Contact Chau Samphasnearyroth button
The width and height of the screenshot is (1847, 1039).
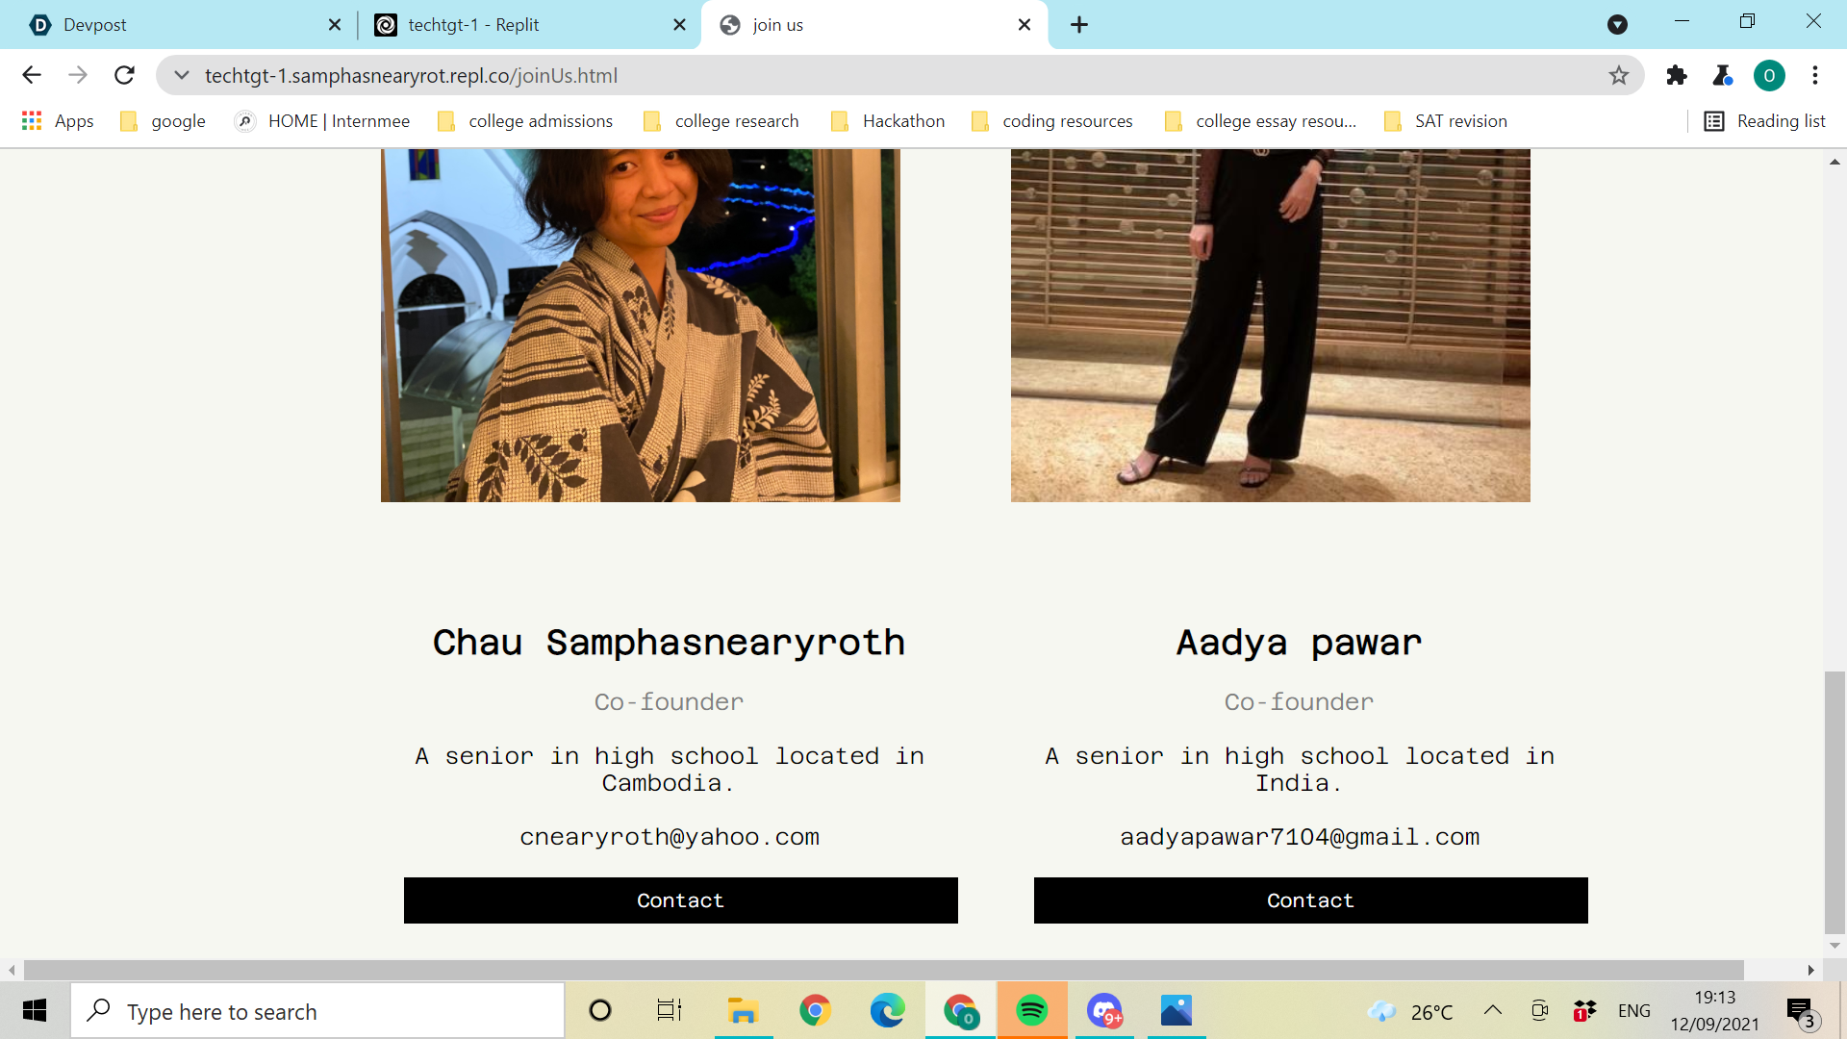coord(680,900)
